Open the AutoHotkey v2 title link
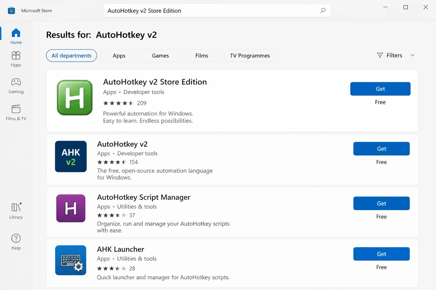Viewport: 436px width, 290px height. point(122,144)
